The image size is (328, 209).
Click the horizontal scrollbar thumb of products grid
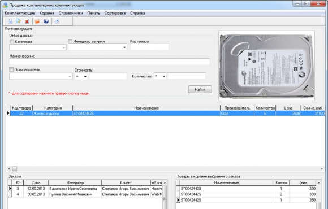[15, 168]
